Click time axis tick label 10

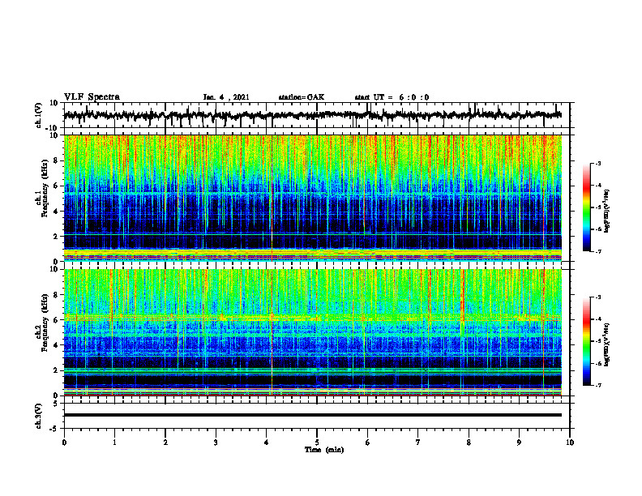coord(570,443)
